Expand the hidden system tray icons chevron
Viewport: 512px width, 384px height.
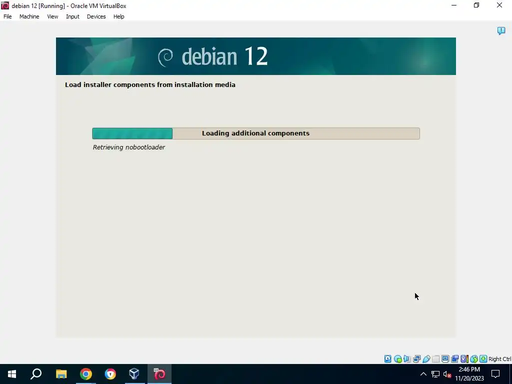[423, 374]
